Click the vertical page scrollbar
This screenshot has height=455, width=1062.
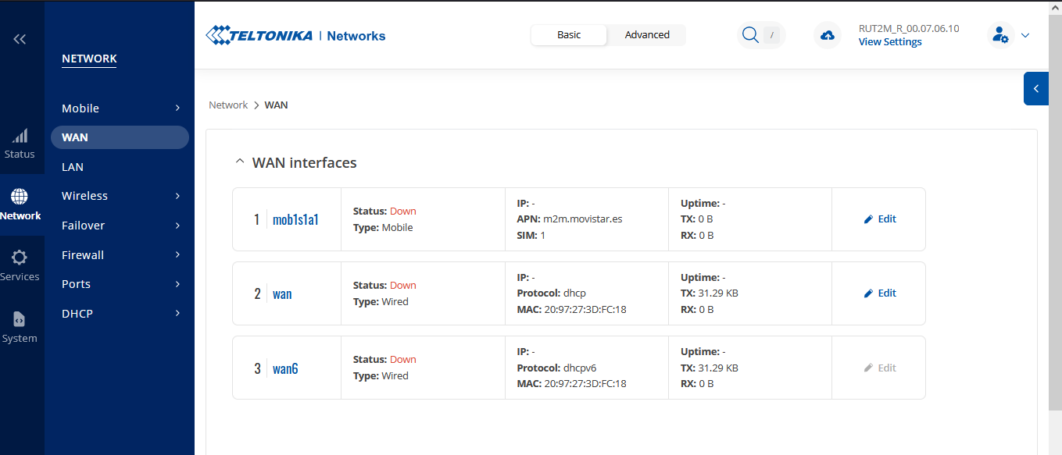(1055, 234)
